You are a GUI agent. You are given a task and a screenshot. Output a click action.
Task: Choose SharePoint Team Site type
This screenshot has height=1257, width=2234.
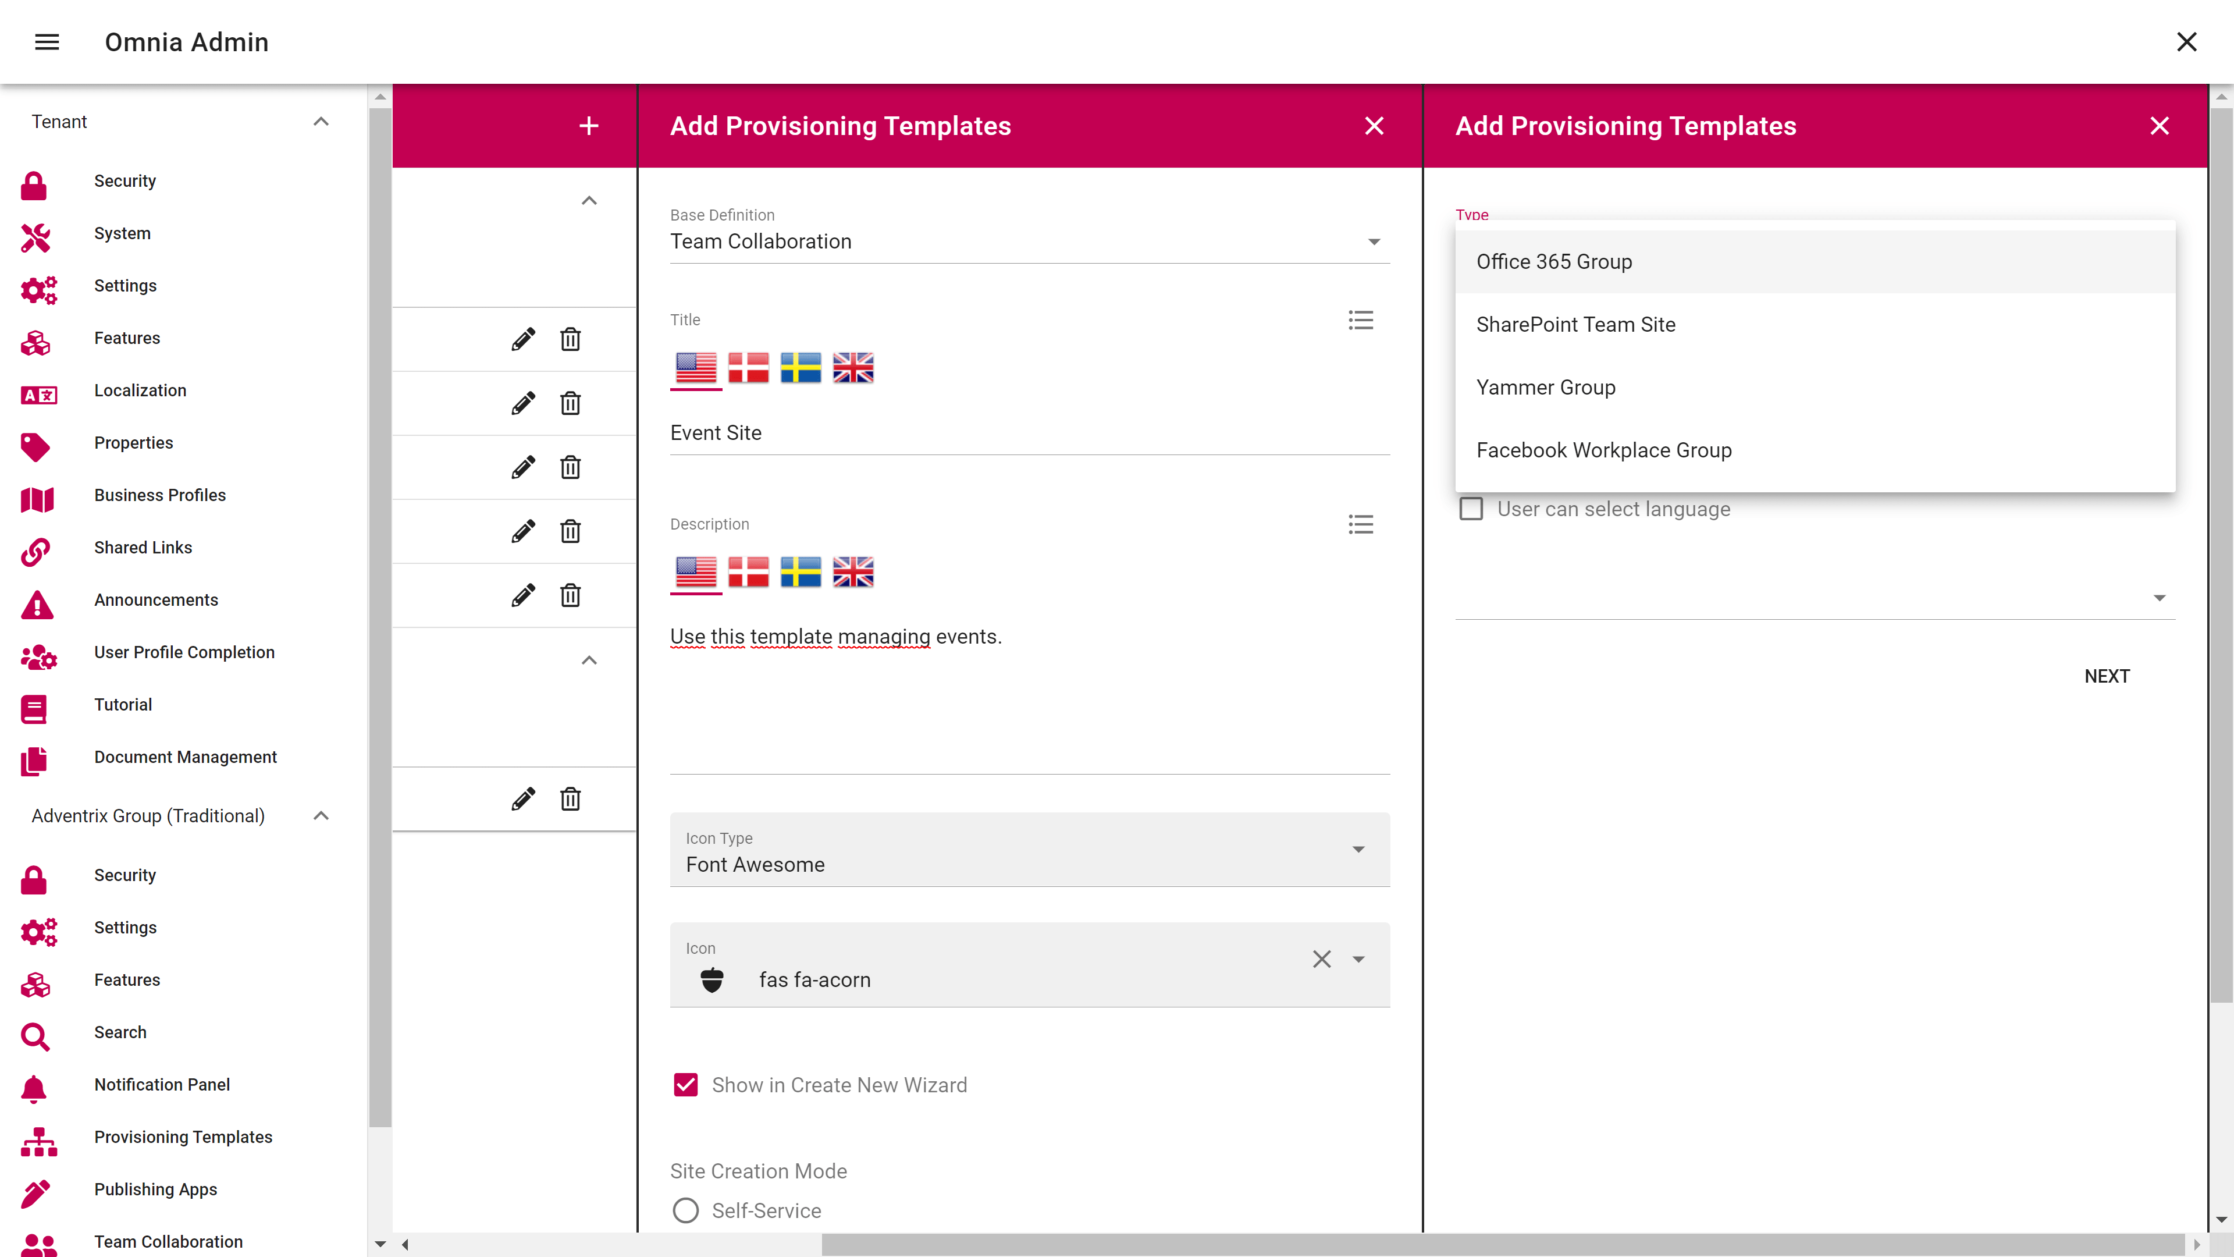[1815, 325]
